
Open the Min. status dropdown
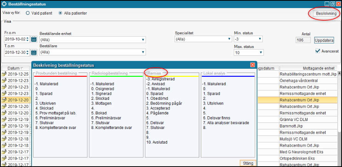pos(260,39)
